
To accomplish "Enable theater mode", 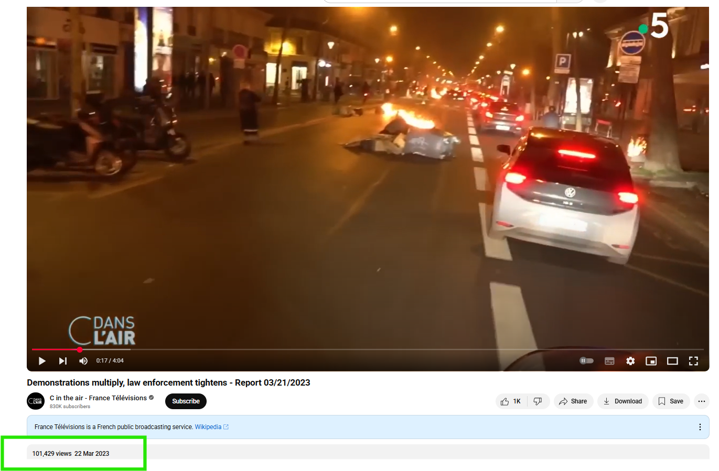I will click(672, 361).
